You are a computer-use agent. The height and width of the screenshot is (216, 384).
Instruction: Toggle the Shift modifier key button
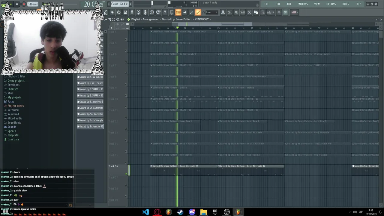pyautogui.click(x=243, y=12)
